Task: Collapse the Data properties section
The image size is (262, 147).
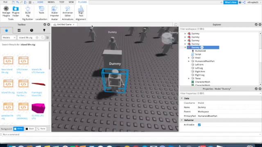Action: coord(182,98)
